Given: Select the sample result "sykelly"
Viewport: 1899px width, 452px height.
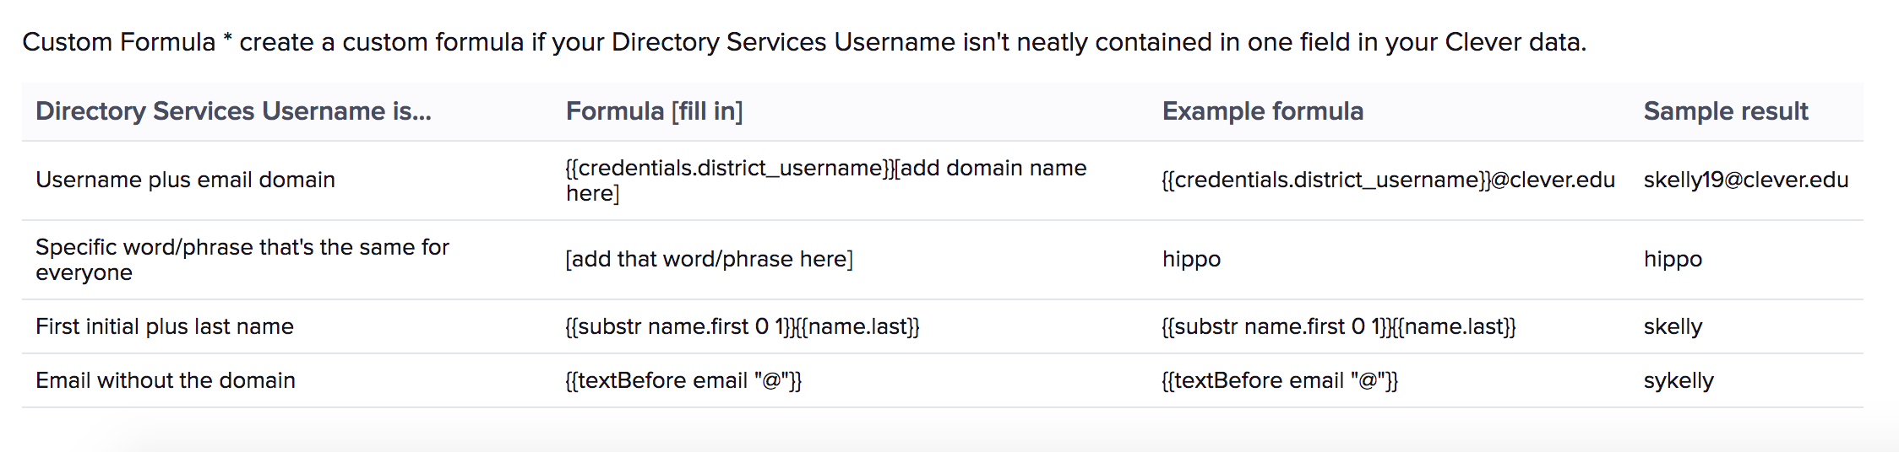Looking at the screenshot, I should [x=1679, y=380].
